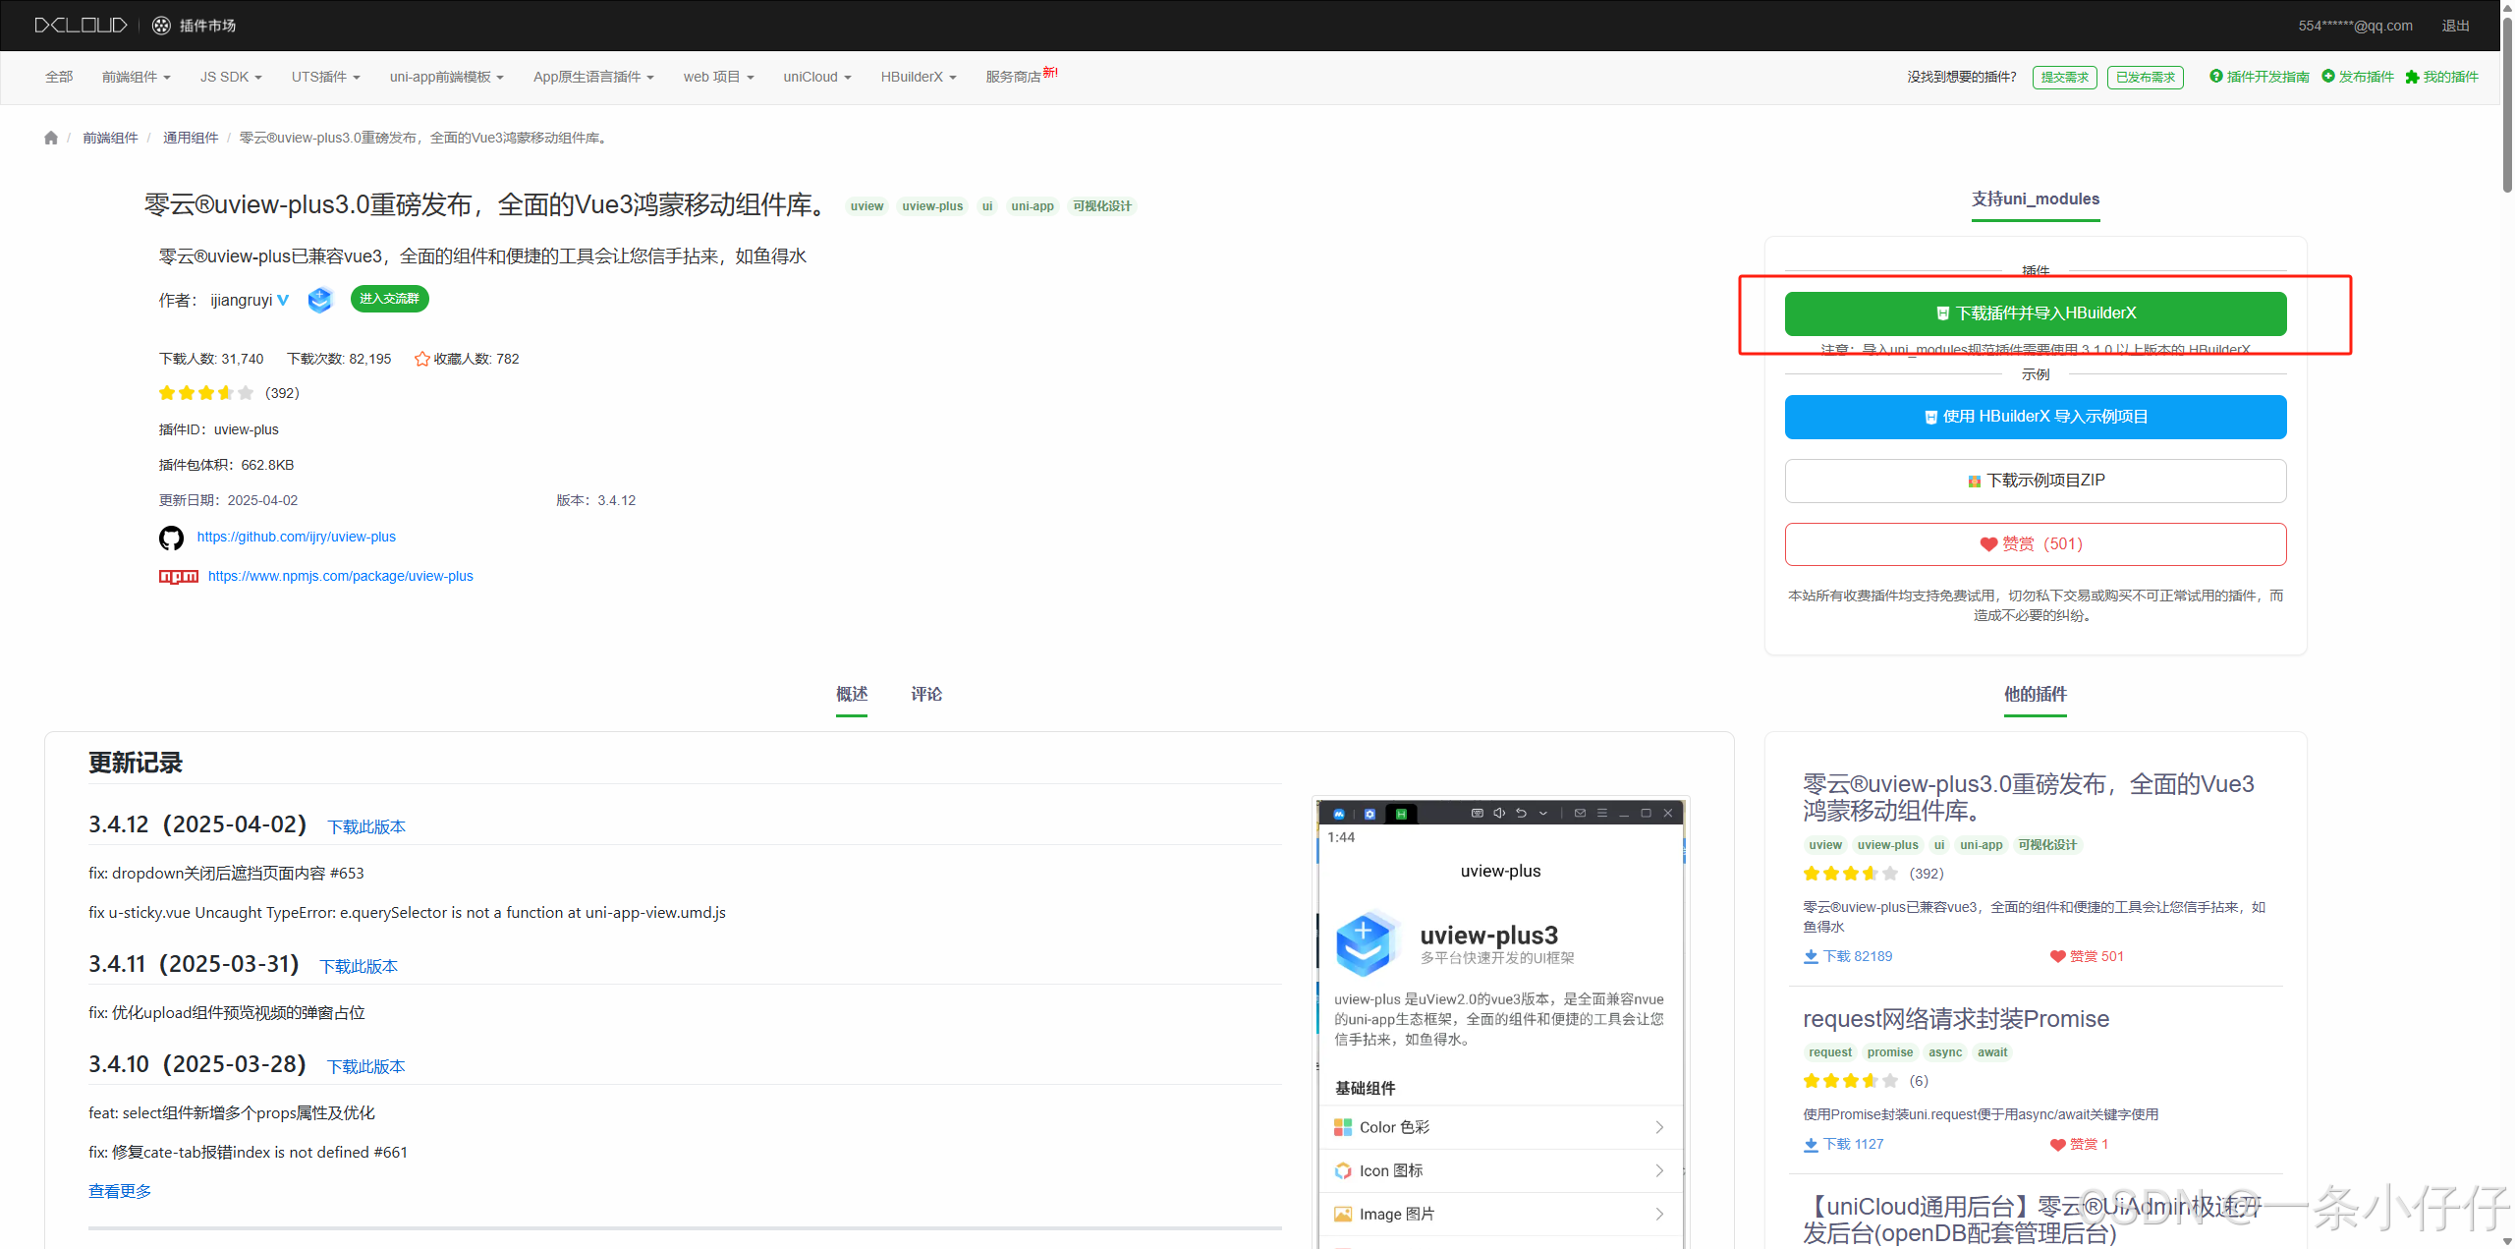The height and width of the screenshot is (1249, 2515).
Task: Expand the UTS插件 dropdown
Action: (325, 77)
